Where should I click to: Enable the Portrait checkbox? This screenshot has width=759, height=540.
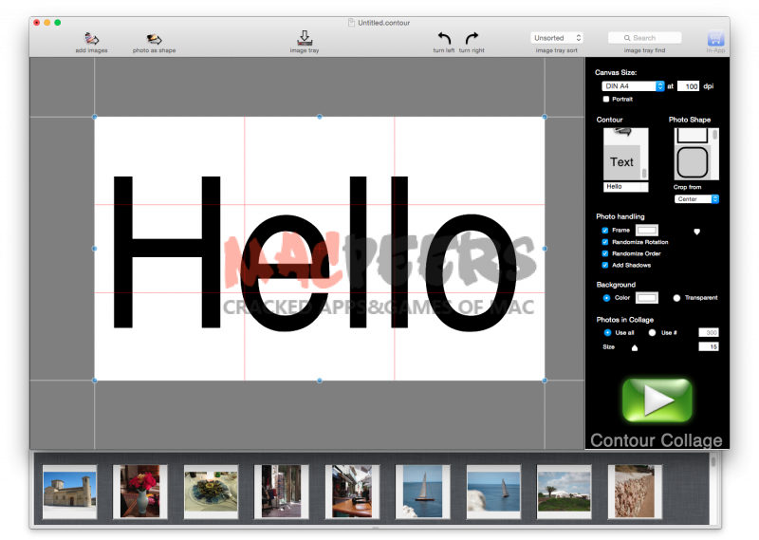(x=606, y=99)
